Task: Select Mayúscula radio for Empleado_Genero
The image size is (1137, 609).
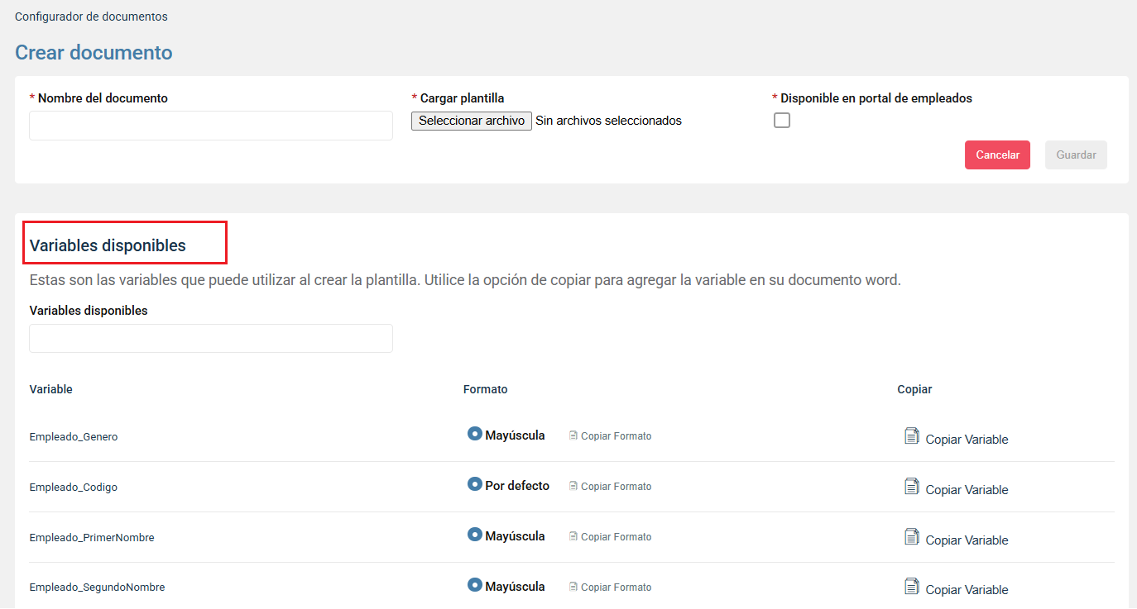Action: click(474, 434)
